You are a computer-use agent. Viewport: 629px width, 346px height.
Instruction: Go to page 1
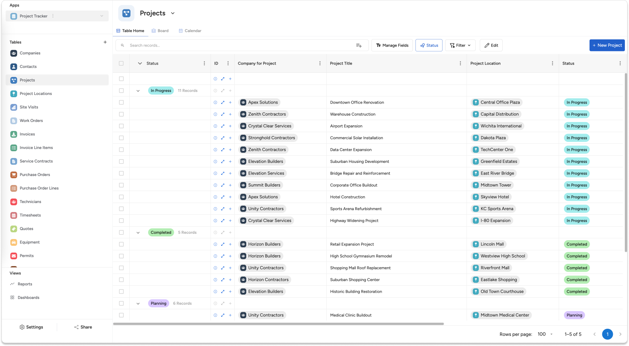pyautogui.click(x=608, y=334)
